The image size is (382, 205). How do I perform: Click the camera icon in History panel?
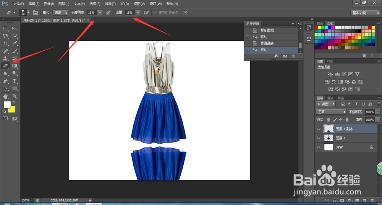[285, 56]
